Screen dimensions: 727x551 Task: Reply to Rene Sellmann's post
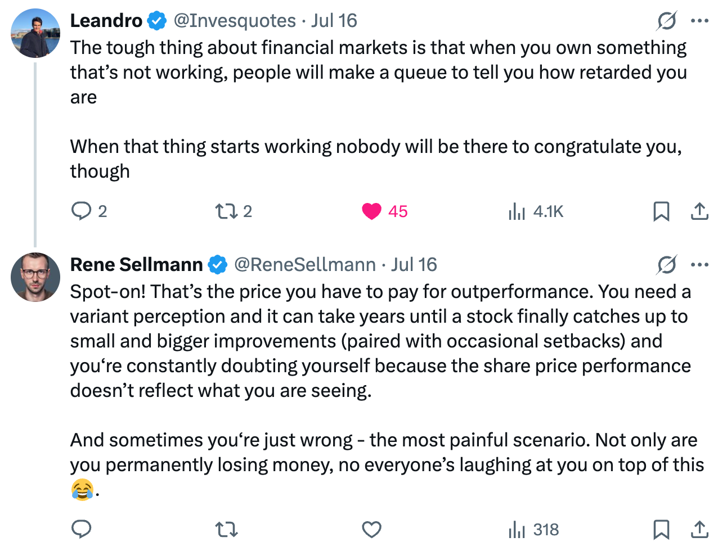82,529
